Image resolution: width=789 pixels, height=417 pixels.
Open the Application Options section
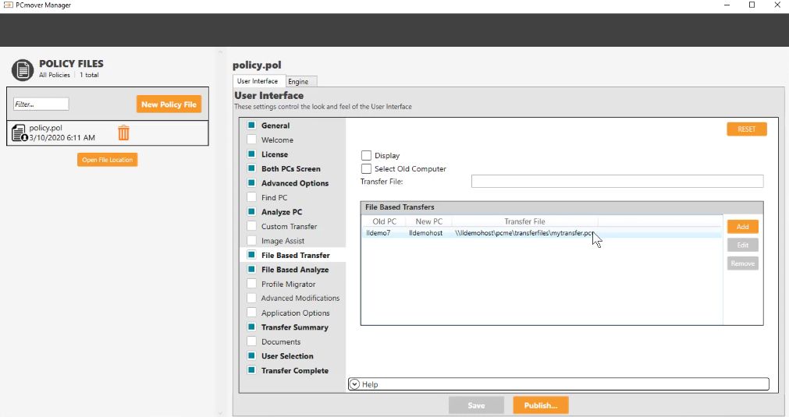(295, 313)
